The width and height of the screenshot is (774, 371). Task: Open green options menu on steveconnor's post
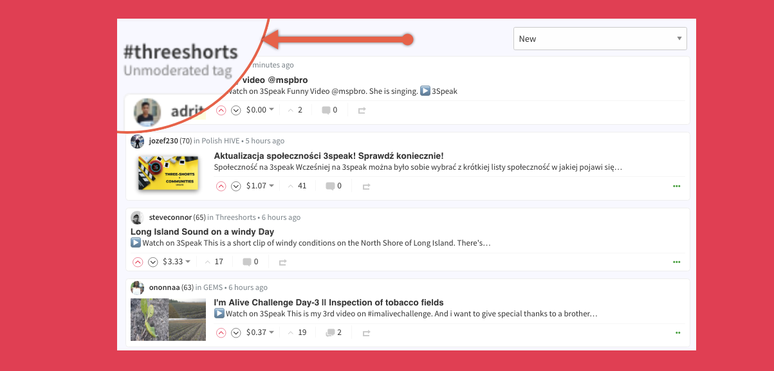676,262
